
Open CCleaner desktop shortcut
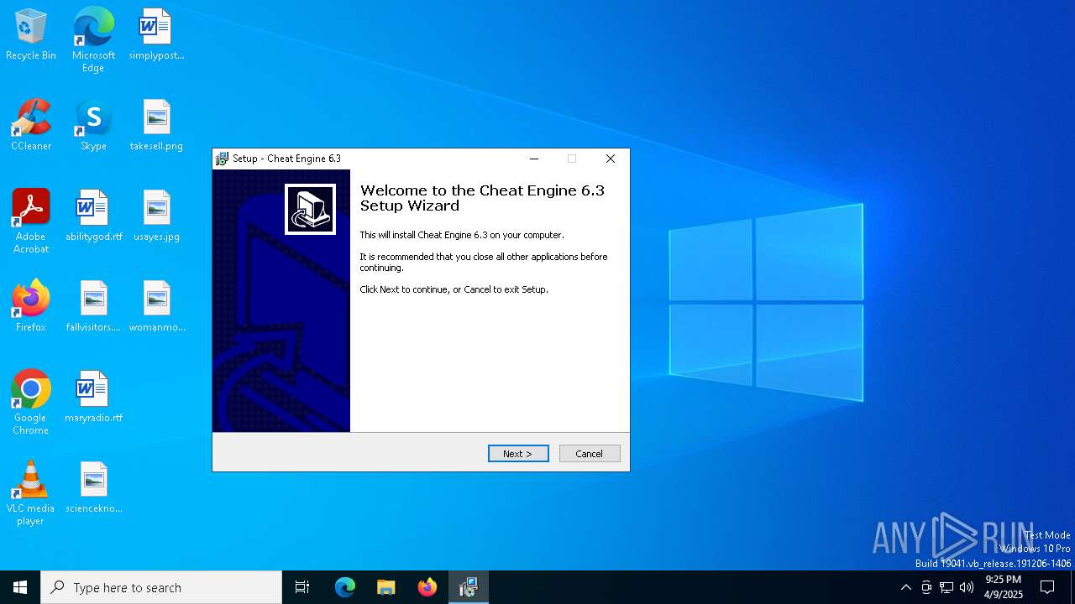pyautogui.click(x=31, y=125)
